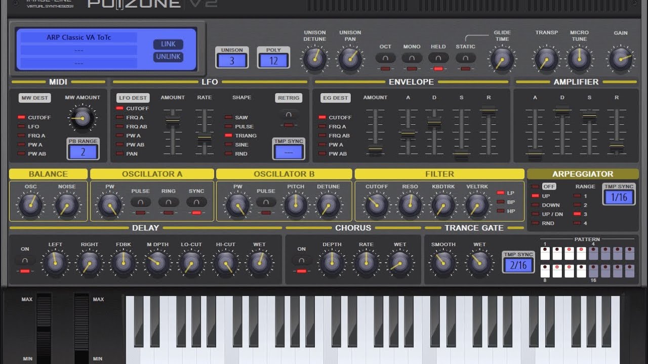Open LFO TMP Sync value box
The height and width of the screenshot is (364, 648).
pos(289,152)
